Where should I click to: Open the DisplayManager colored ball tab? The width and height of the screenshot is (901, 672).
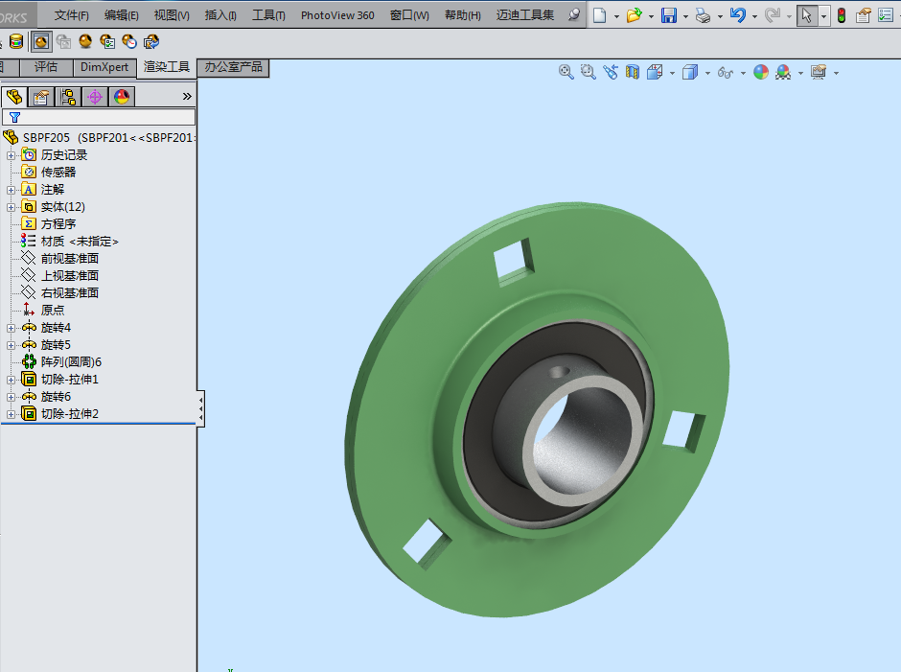(121, 97)
